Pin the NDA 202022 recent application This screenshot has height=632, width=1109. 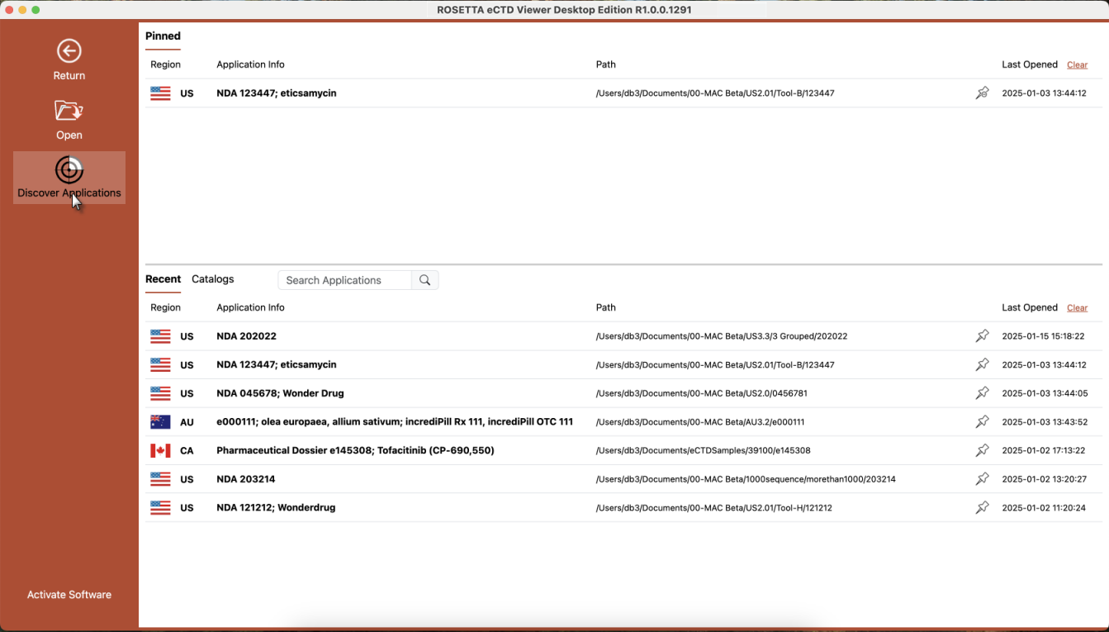pos(982,336)
